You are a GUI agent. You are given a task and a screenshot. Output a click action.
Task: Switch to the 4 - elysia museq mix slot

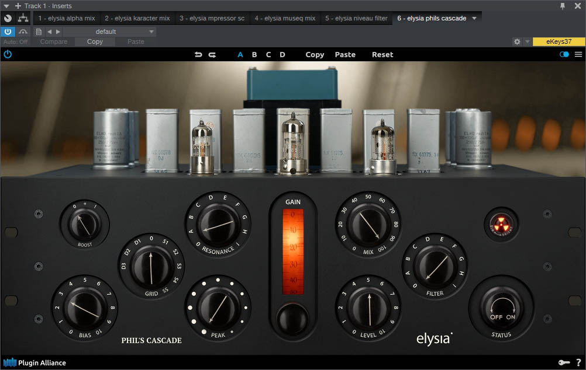pyautogui.click(x=285, y=18)
